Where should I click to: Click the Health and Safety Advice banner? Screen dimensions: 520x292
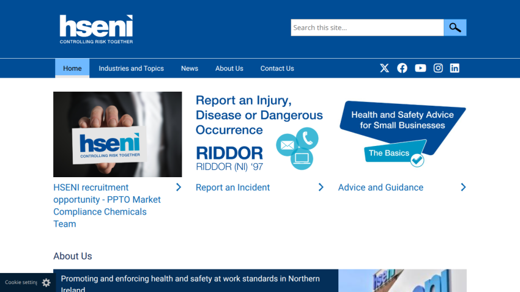(x=403, y=134)
